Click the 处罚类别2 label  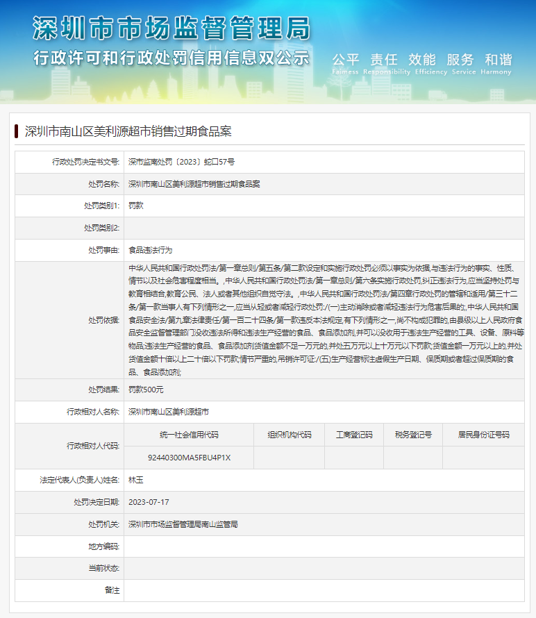click(x=101, y=228)
